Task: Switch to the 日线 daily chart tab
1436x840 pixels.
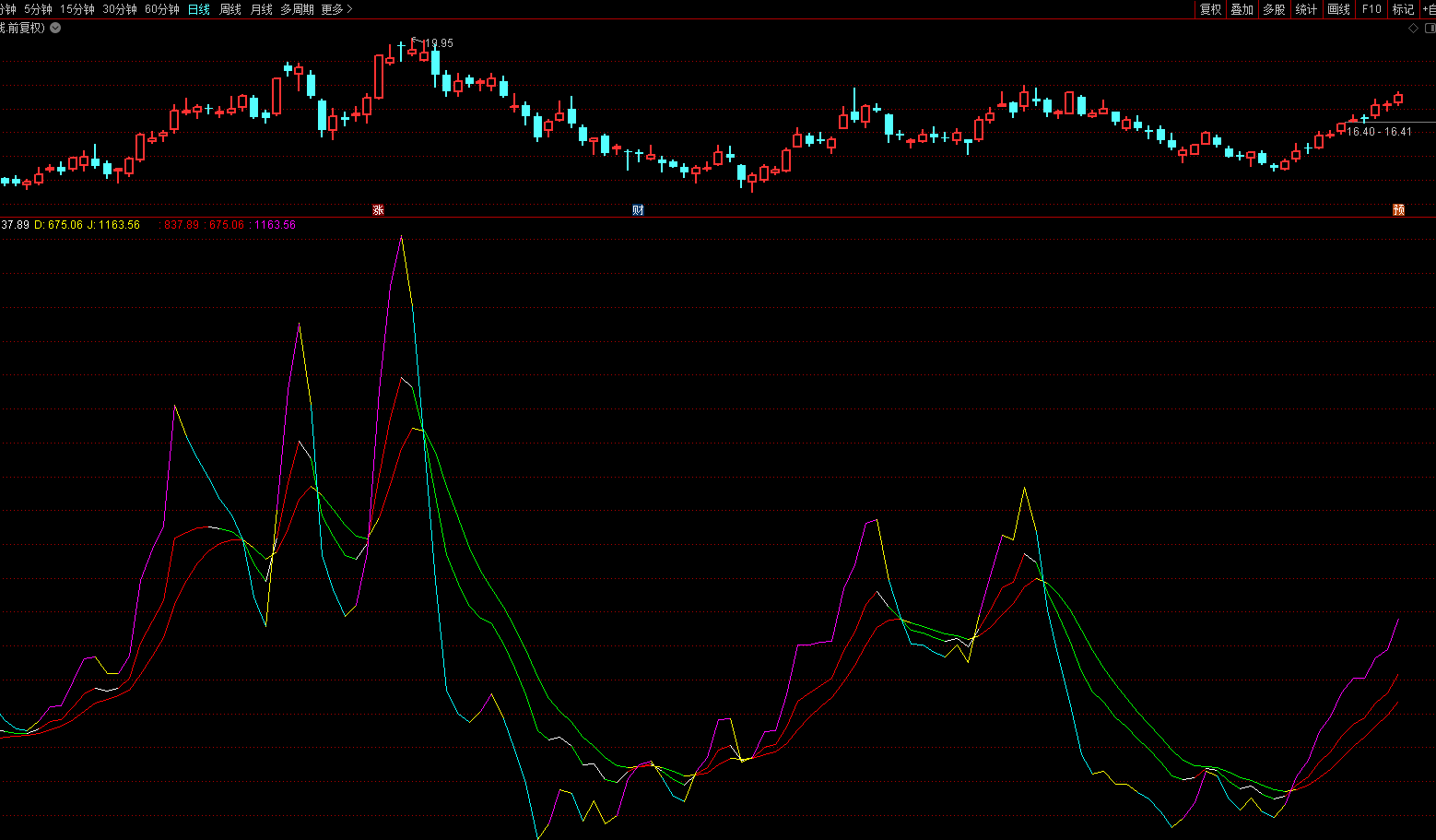Action: (198, 9)
